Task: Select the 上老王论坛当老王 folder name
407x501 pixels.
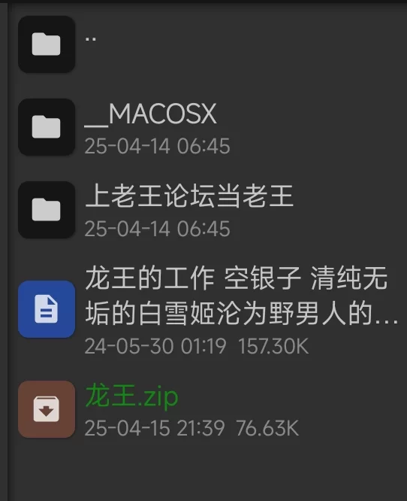Action: [x=189, y=196]
